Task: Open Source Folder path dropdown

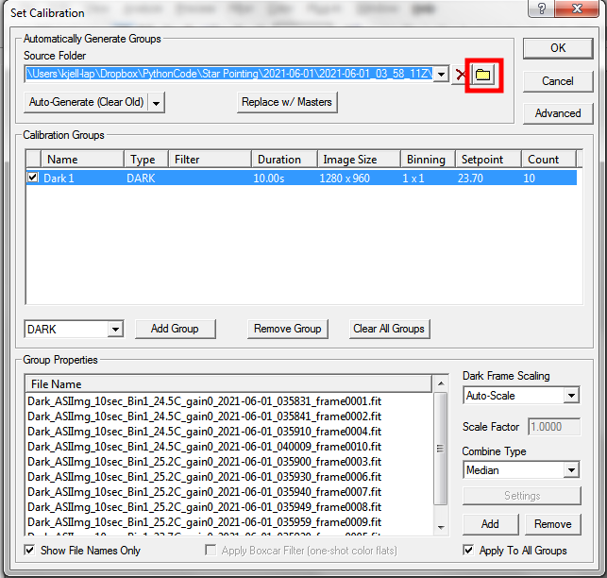Action: pos(441,74)
